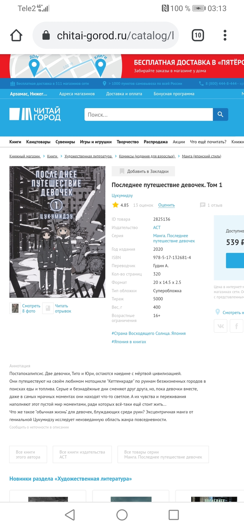Click the yellow rating star
The width and height of the screenshot is (244, 528).
pyautogui.click(x=115, y=205)
